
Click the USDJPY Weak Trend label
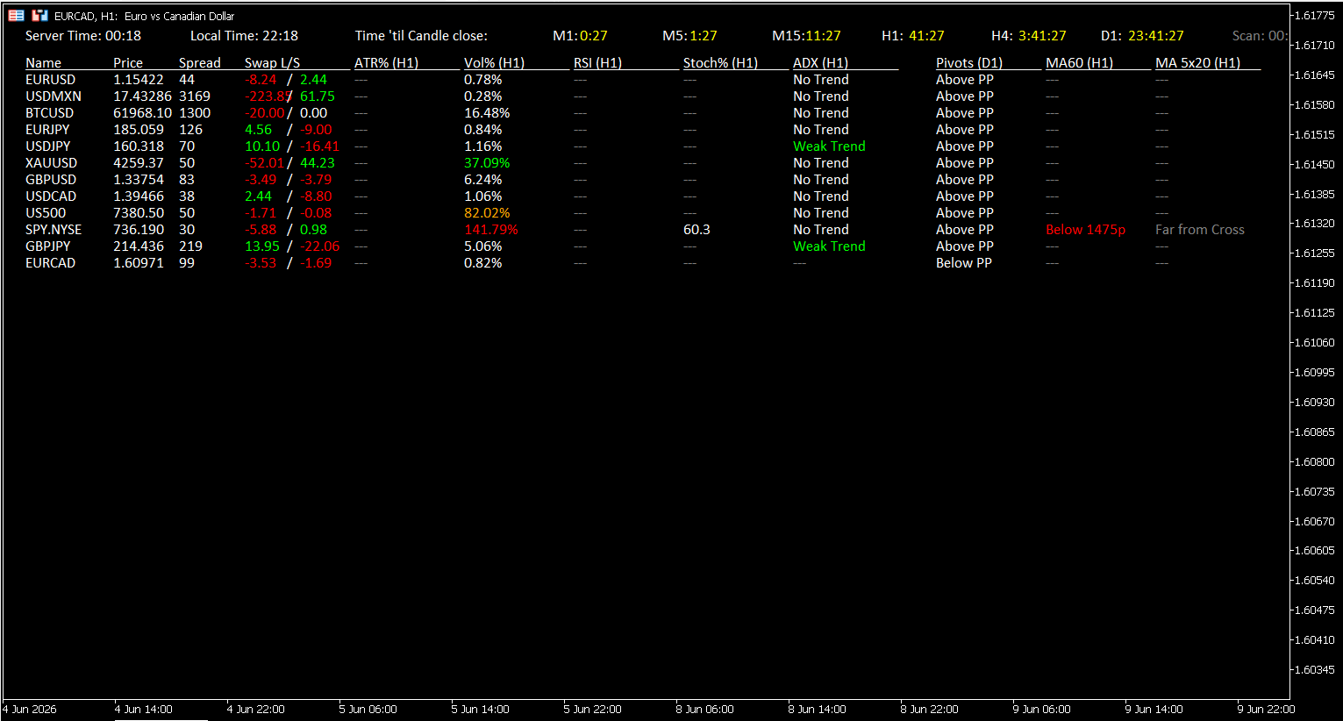pos(829,146)
